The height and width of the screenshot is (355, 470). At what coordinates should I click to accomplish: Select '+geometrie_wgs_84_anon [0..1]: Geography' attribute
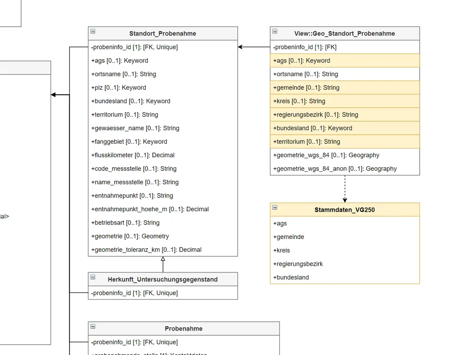tap(345, 169)
